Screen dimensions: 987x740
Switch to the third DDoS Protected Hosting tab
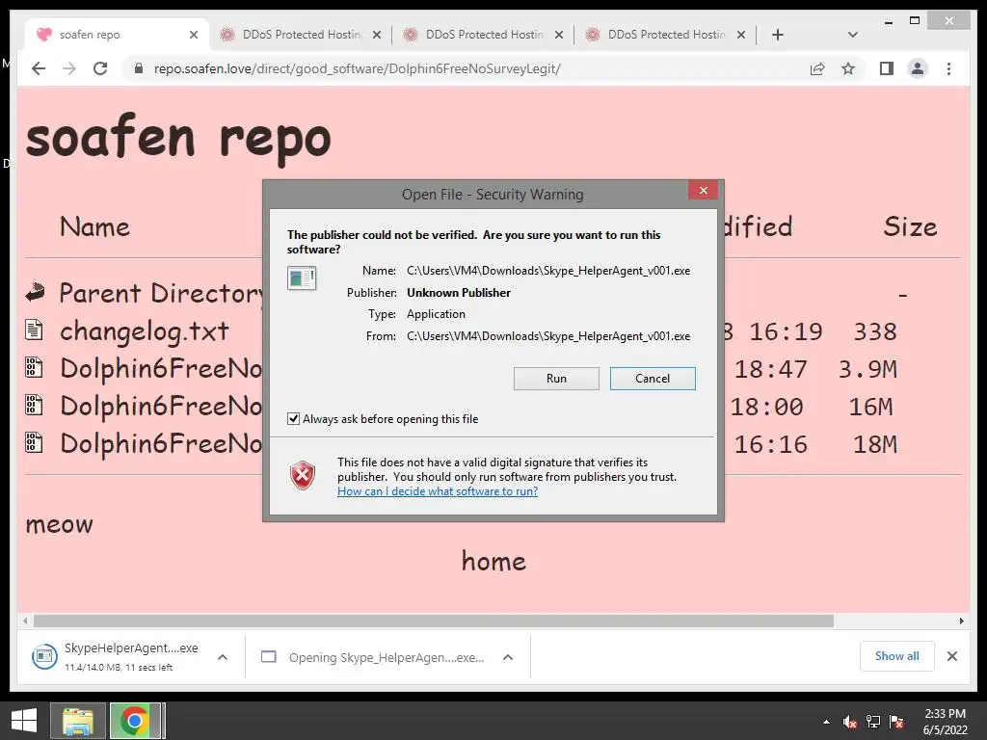point(666,35)
